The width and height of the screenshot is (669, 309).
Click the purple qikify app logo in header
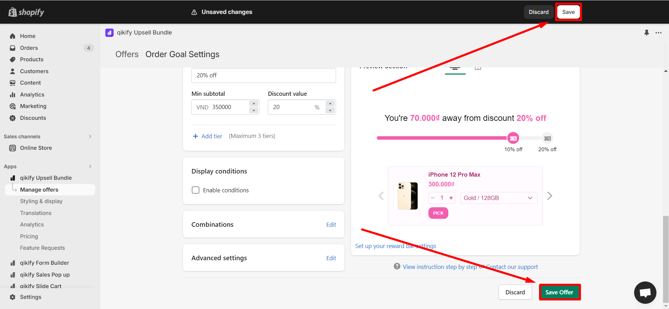(109, 33)
